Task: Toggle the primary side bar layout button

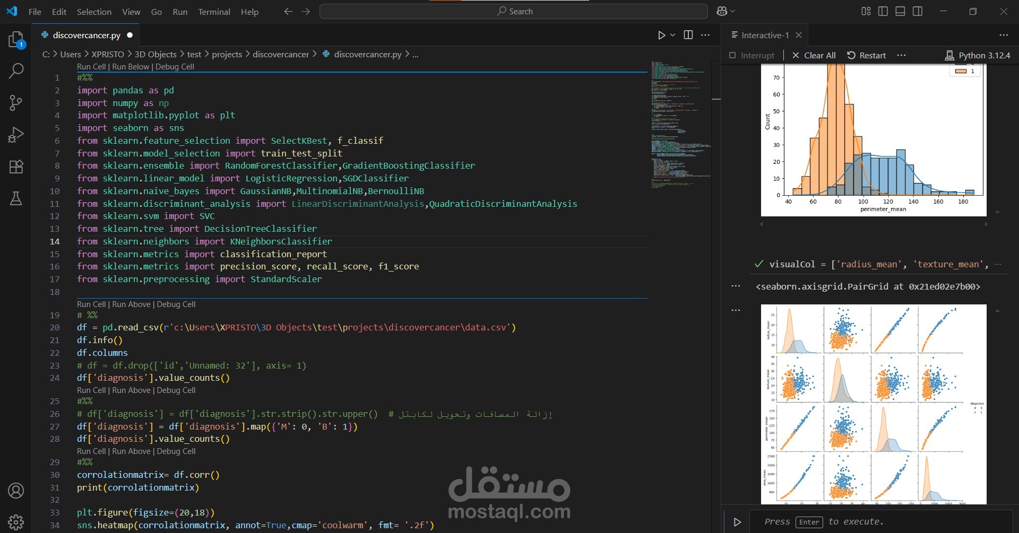Action: [883, 11]
